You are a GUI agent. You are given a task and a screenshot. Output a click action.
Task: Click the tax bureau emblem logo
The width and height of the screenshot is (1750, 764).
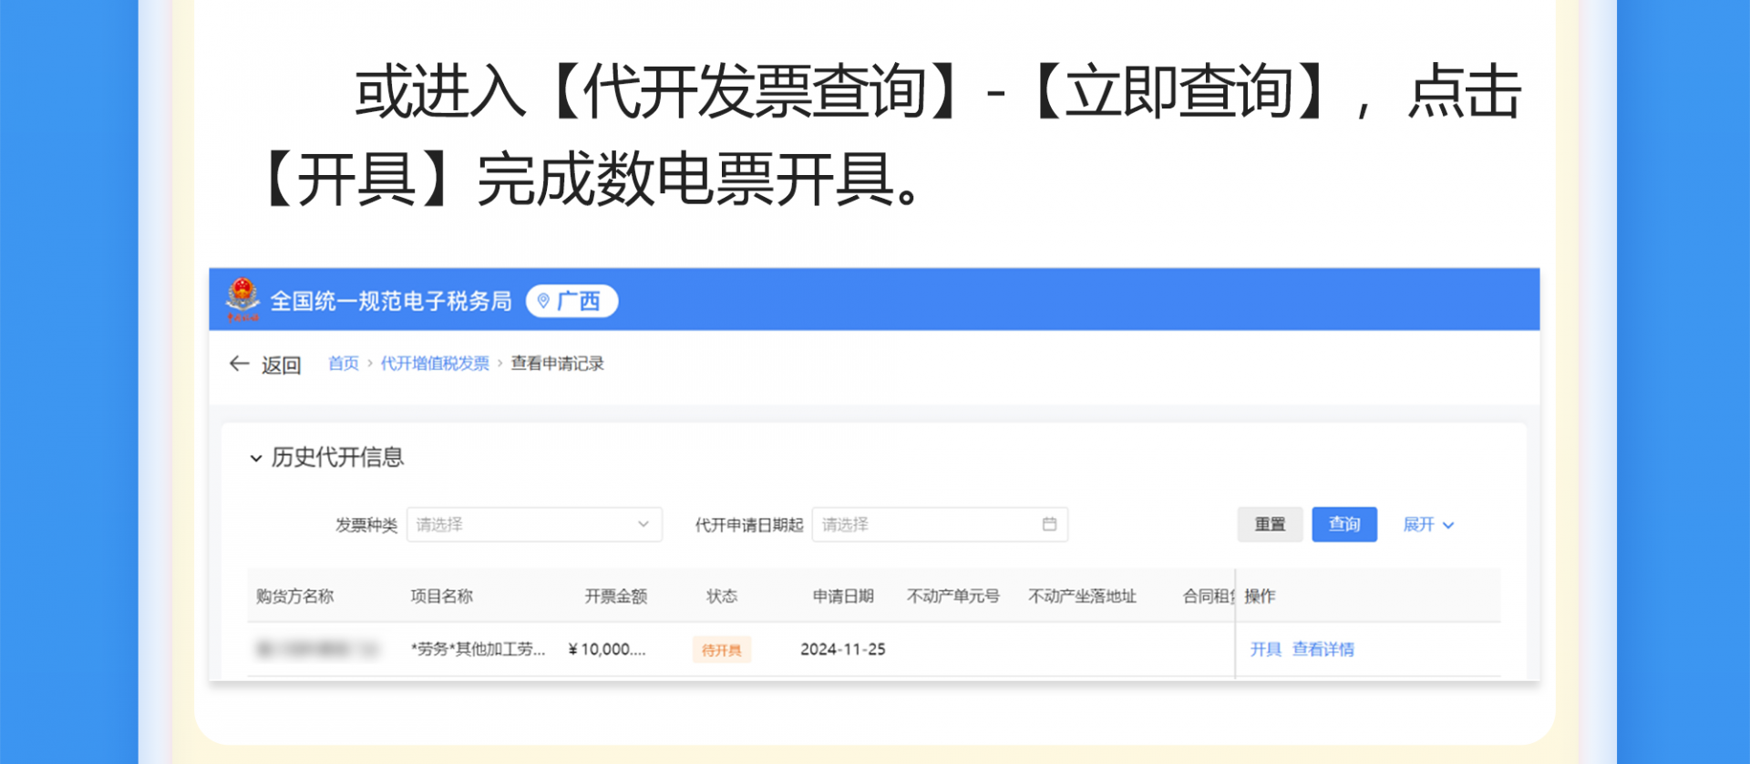[242, 300]
